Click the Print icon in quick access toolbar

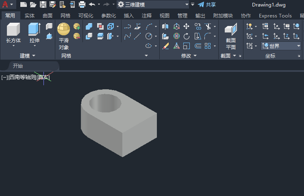[82, 4]
